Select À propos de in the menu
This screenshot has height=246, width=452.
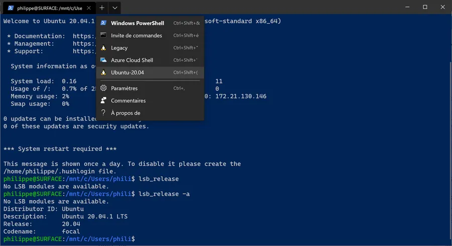(x=126, y=113)
